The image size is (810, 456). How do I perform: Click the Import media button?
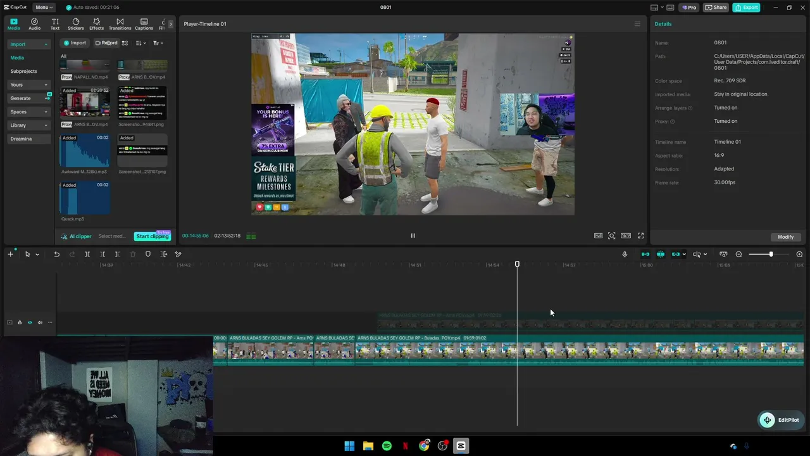(75, 43)
